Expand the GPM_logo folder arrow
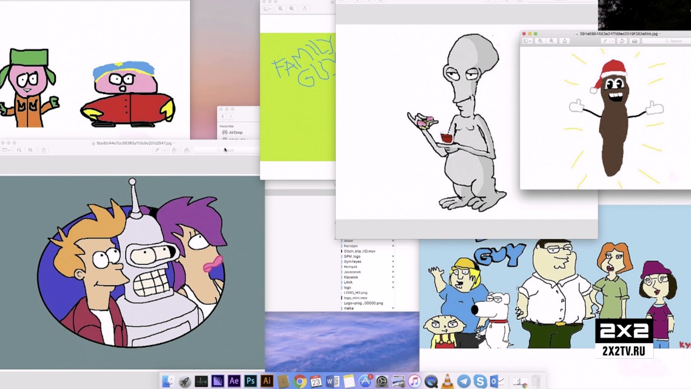 (x=393, y=256)
